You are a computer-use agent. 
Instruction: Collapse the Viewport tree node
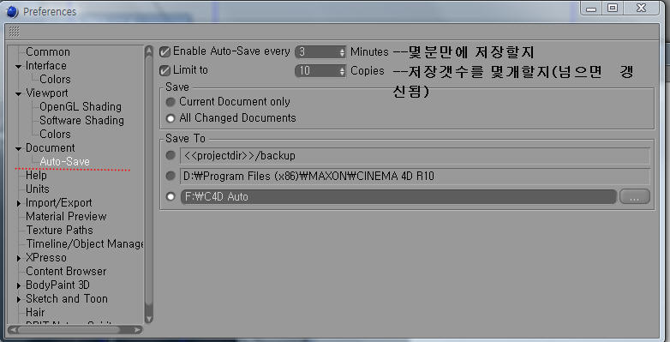[18, 93]
